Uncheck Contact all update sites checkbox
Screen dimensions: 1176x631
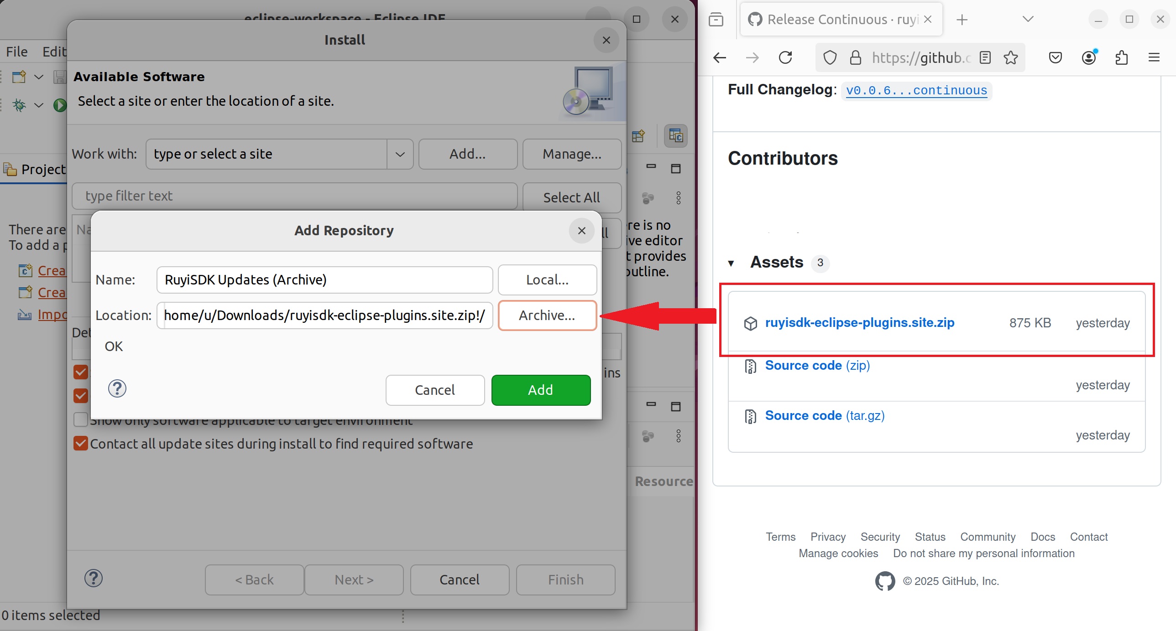point(81,444)
